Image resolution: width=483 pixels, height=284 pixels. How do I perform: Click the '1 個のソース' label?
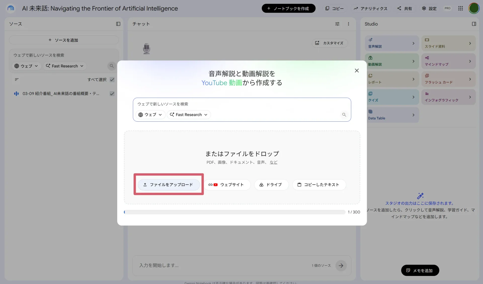point(321,265)
